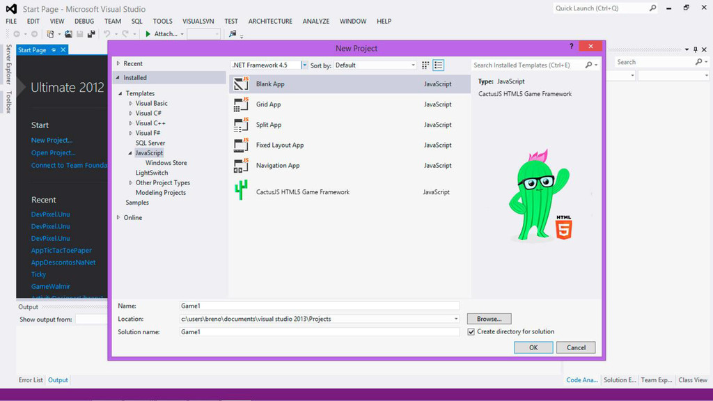Click the Navigate Forward toolbar icon

[x=34, y=34]
